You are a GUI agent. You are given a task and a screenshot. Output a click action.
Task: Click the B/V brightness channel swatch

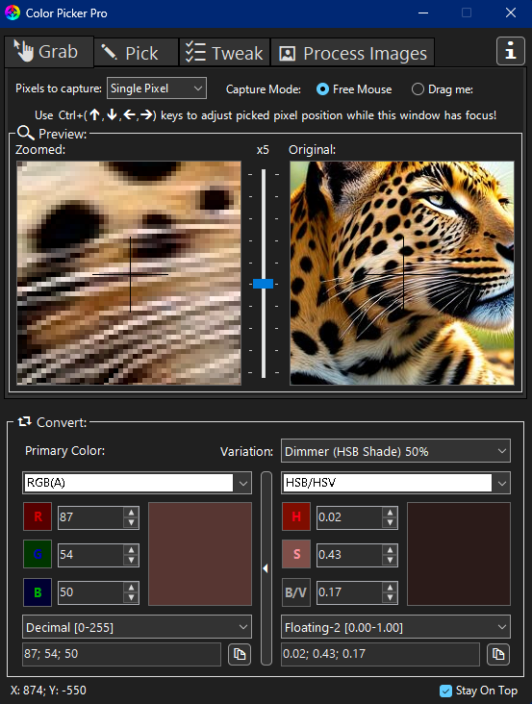point(296,591)
